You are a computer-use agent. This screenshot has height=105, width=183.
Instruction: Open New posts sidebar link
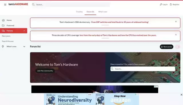6,36
